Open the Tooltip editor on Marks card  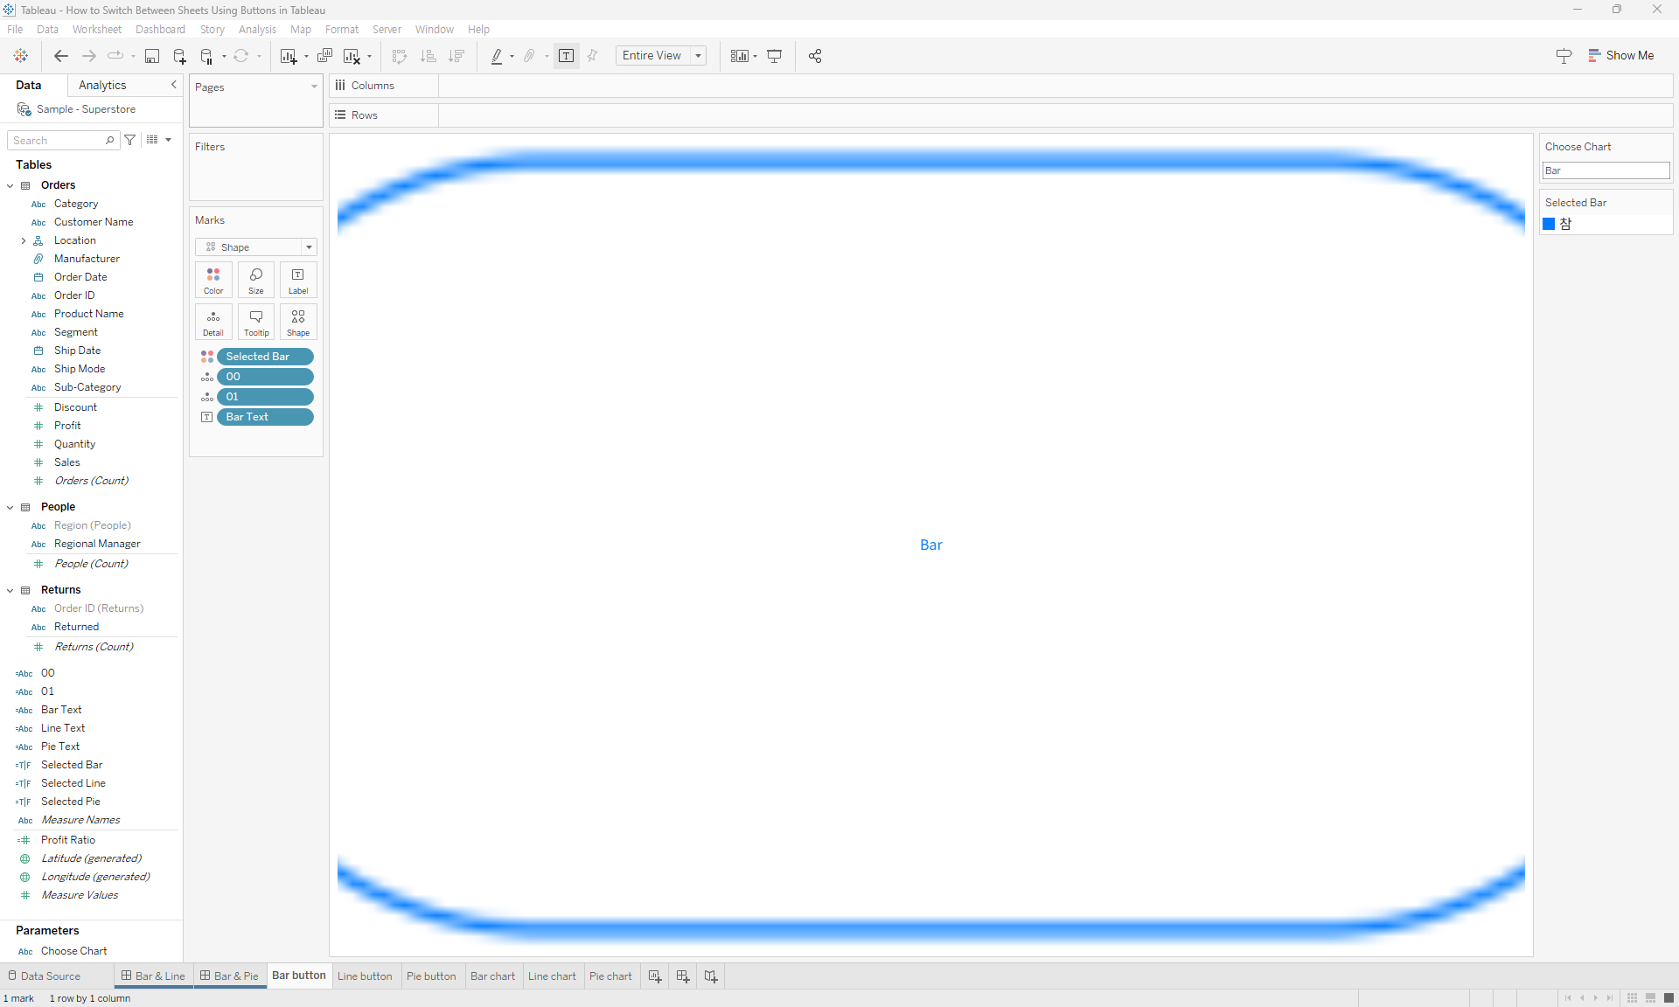click(255, 322)
